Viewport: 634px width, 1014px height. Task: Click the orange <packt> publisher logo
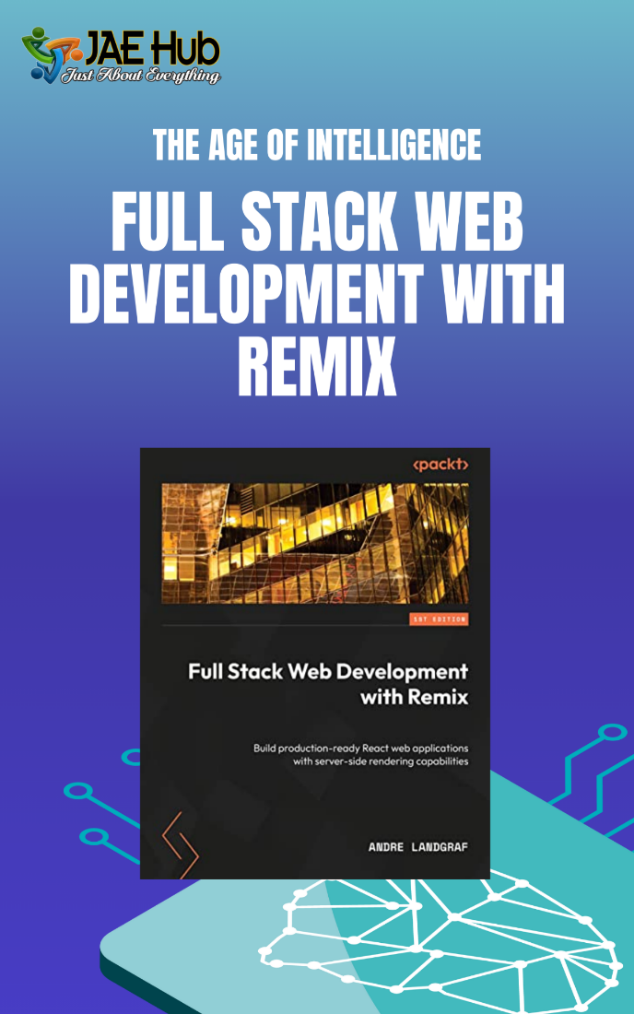pos(440,464)
